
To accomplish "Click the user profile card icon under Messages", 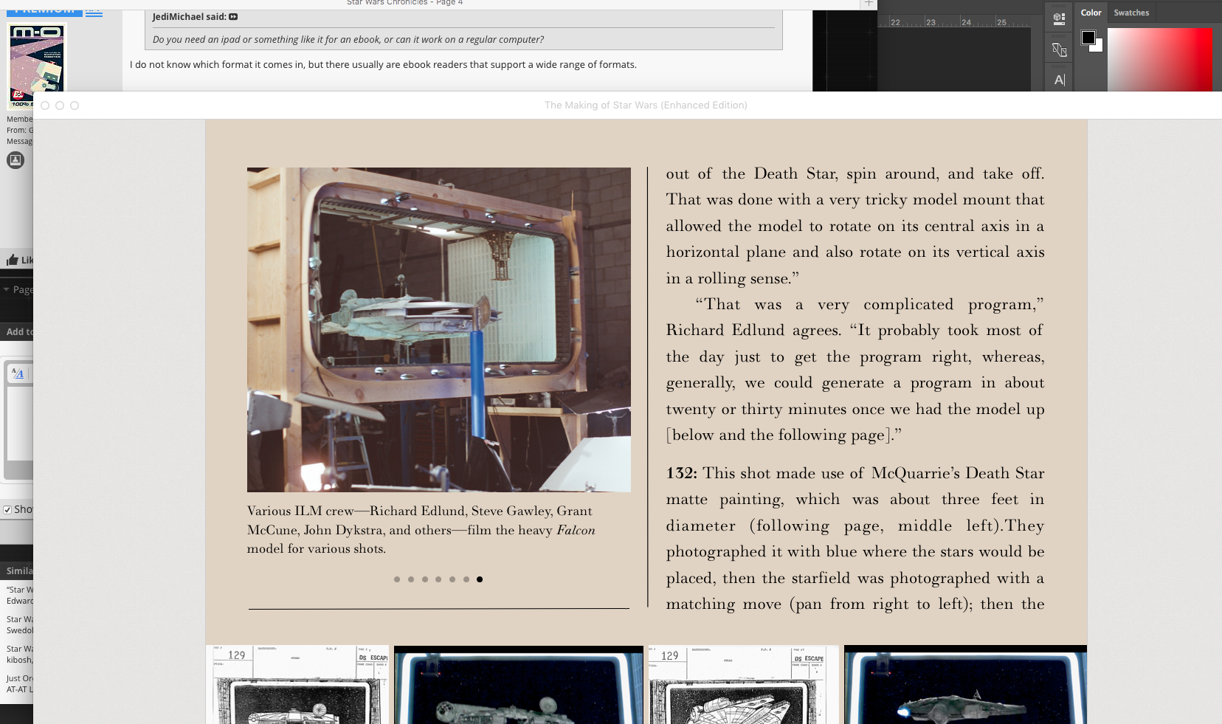I will pyautogui.click(x=15, y=160).
